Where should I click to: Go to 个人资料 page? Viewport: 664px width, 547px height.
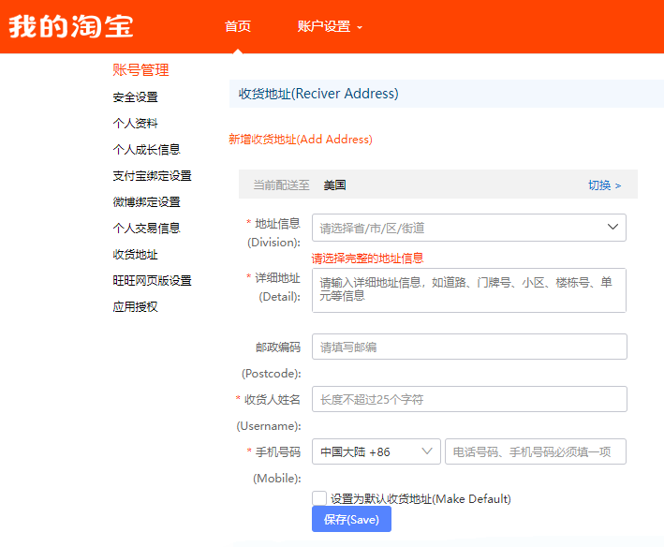pos(135,124)
